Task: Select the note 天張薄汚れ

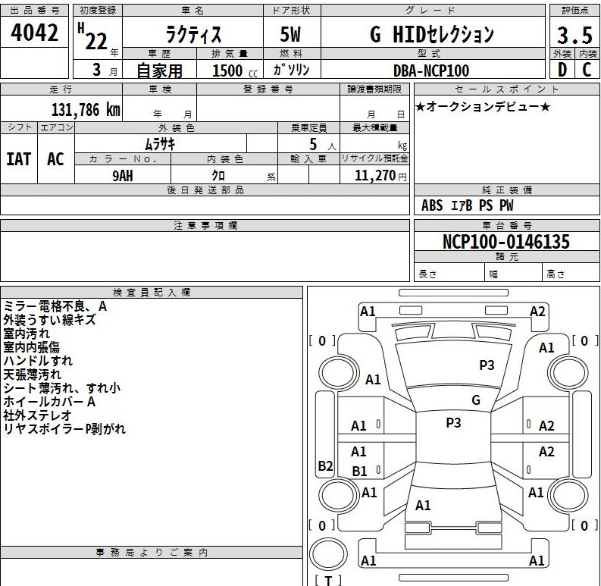Action: (32, 374)
